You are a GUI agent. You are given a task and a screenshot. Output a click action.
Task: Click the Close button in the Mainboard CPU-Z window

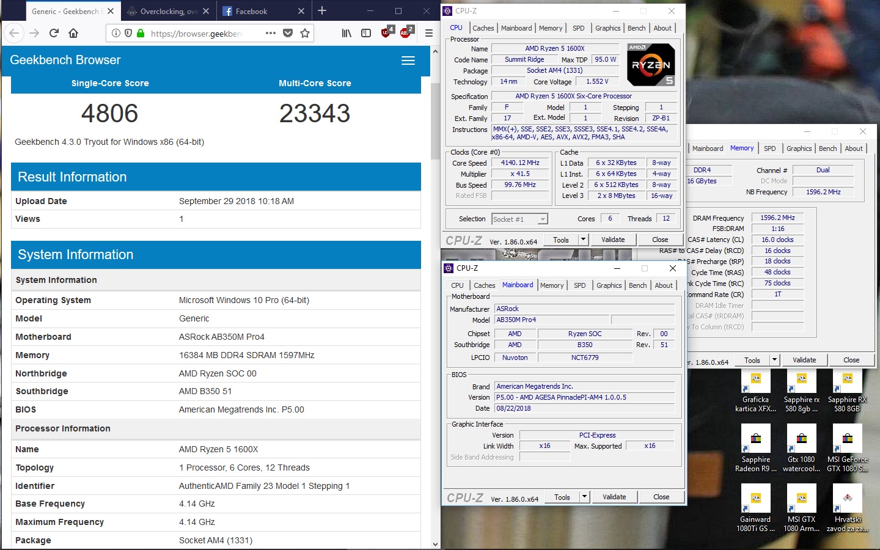(661, 497)
